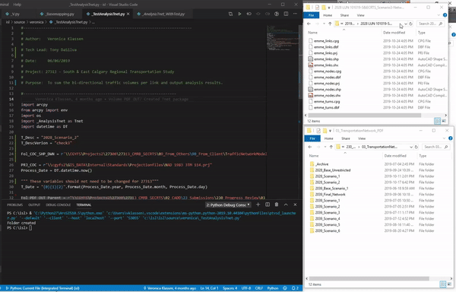Image resolution: width=456 pixels, height=292 pixels.
Task: Open the DEBUG CONSOLE panel tab
Action: (59, 205)
